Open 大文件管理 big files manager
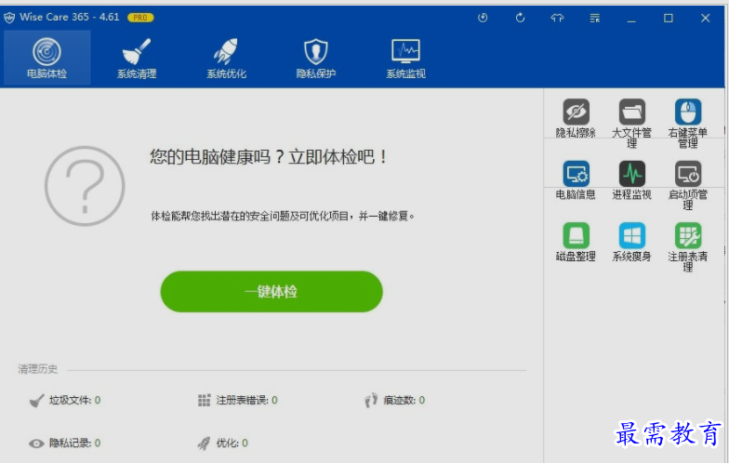This screenshot has height=463, width=729. tap(631, 123)
